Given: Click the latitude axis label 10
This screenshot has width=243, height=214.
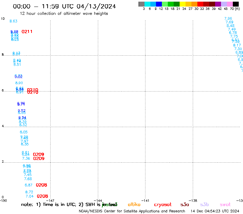Looking at the screenshot, I should 3,19.
